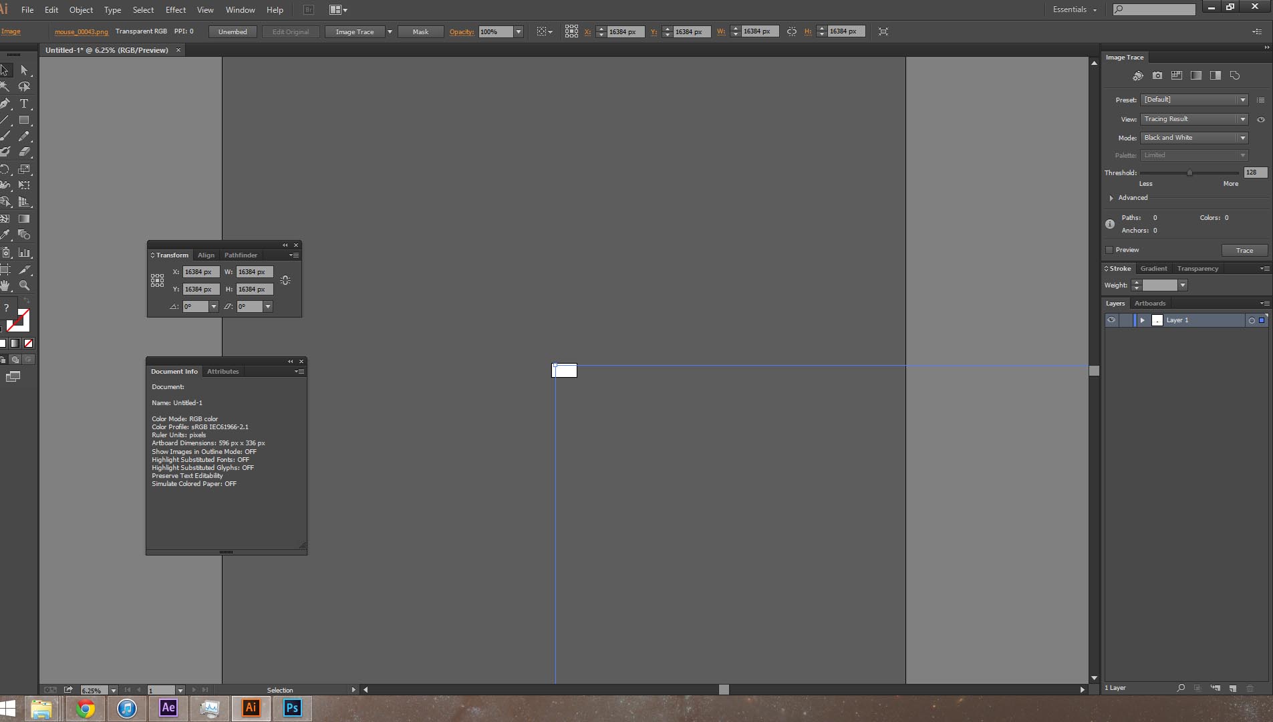This screenshot has width=1273, height=722.
Task: Select the Magic Wand tool
Action: [5, 86]
